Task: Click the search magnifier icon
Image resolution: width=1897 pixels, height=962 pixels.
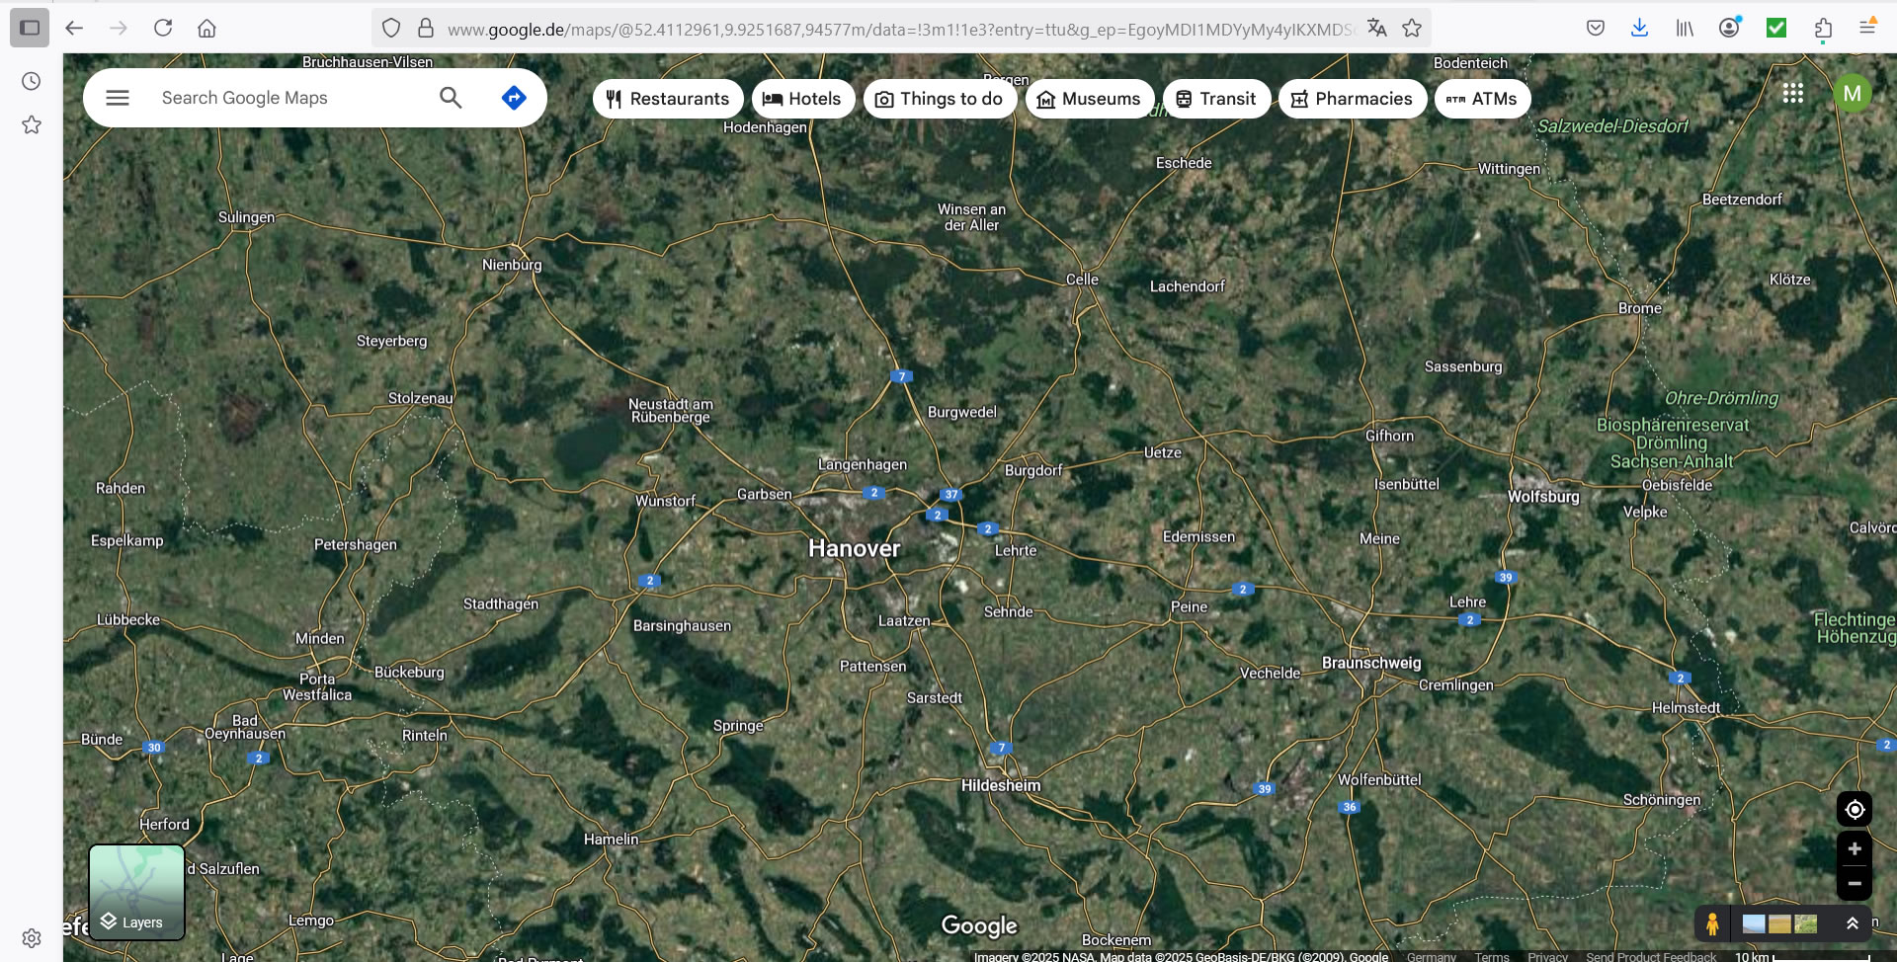Action: tap(451, 98)
